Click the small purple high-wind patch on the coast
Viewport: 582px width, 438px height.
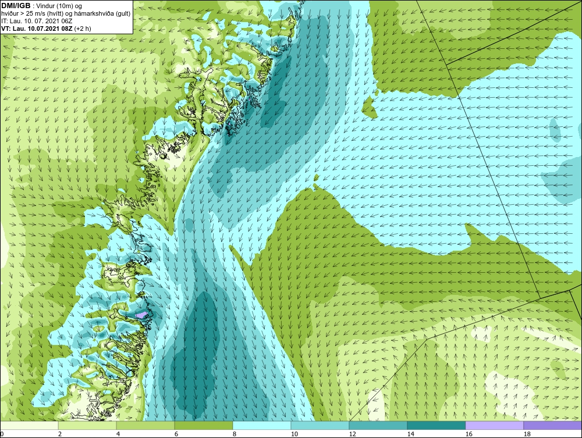pyautogui.click(x=142, y=315)
